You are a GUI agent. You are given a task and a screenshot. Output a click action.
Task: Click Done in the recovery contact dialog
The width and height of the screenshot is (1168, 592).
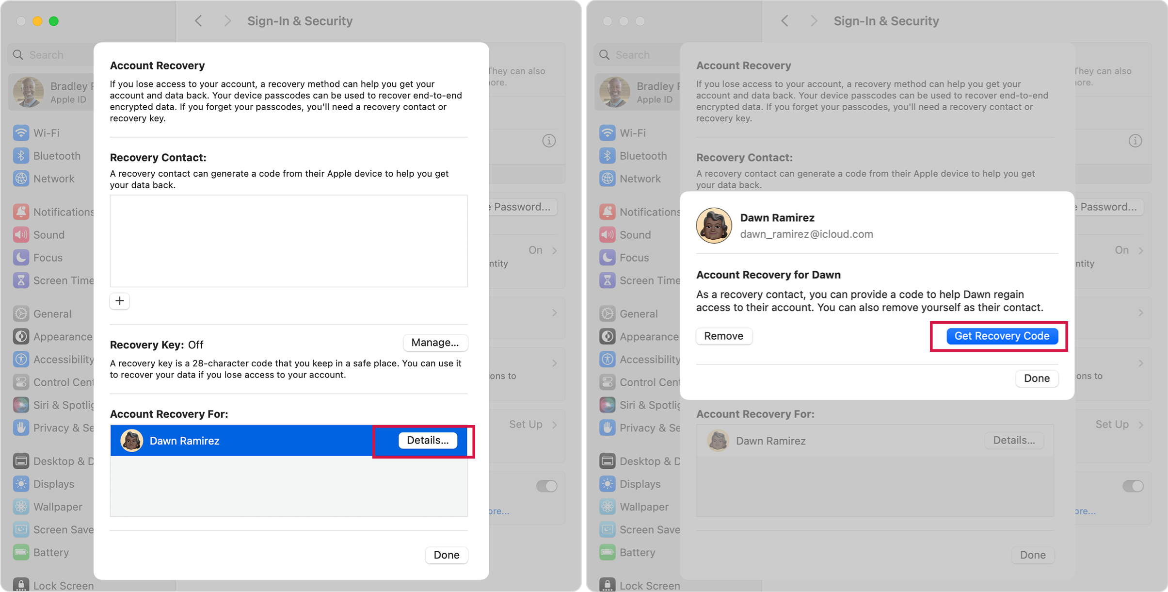coord(1037,378)
